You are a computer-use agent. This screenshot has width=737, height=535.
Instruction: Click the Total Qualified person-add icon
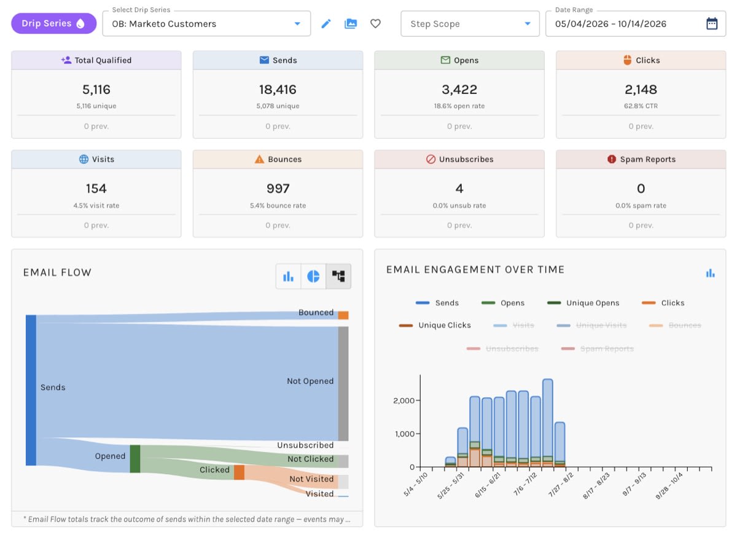click(66, 60)
